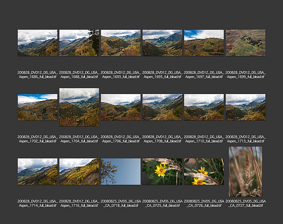This screenshot has width=283, height=224.
Task: Select the Aspen_1686 mountain thumbnail
Action: [38, 43]
